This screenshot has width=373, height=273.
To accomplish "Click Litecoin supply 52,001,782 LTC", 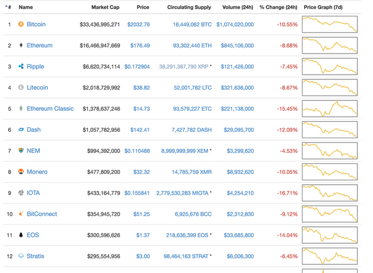I will (x=193, y=87).
